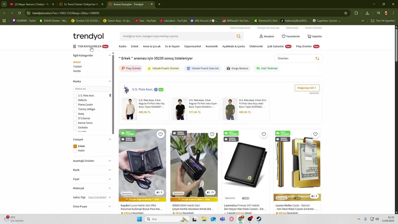This screenshot has width=398, height=224.
Task: Open Chrome apps grid icon
Action: coord(4,21)
